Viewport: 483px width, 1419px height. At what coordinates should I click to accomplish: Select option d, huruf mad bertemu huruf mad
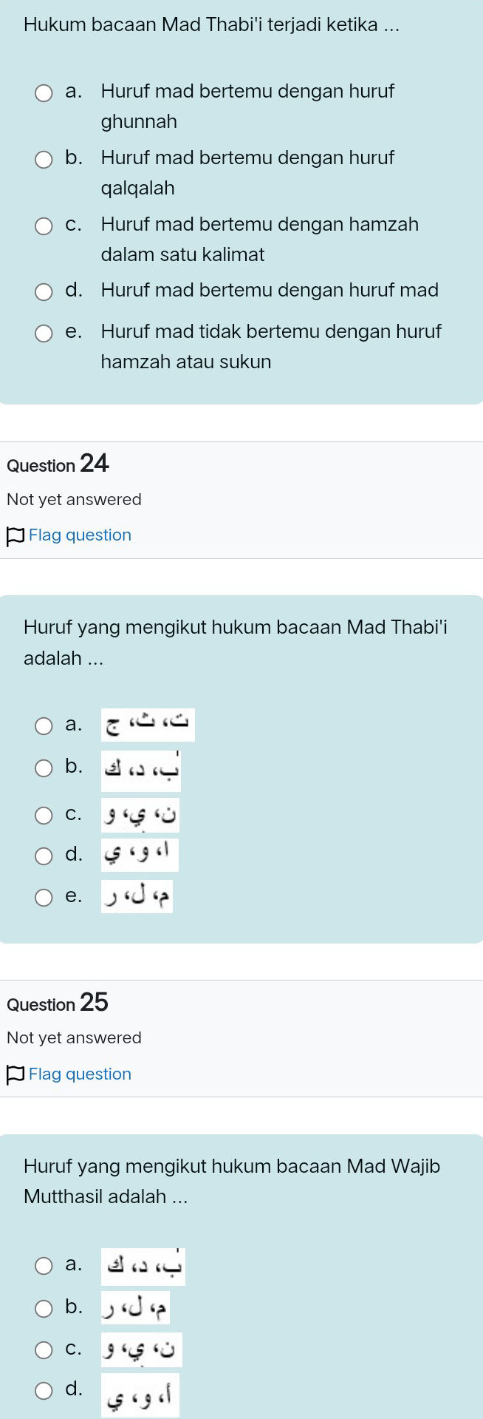coord(44,292)
